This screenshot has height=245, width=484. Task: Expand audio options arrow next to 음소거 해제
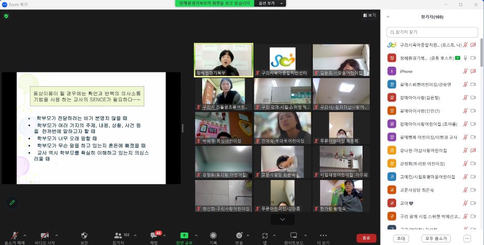click(25, 235)
